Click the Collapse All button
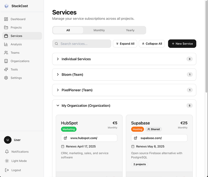The width and height of the screenshot is (208, 177). (x=152, y=44)
